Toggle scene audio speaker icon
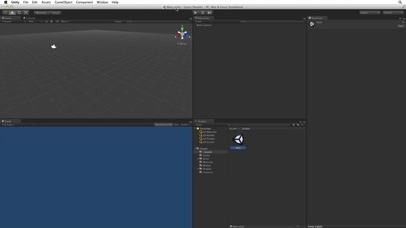This screenshot has height=228, width=406. 57,22
